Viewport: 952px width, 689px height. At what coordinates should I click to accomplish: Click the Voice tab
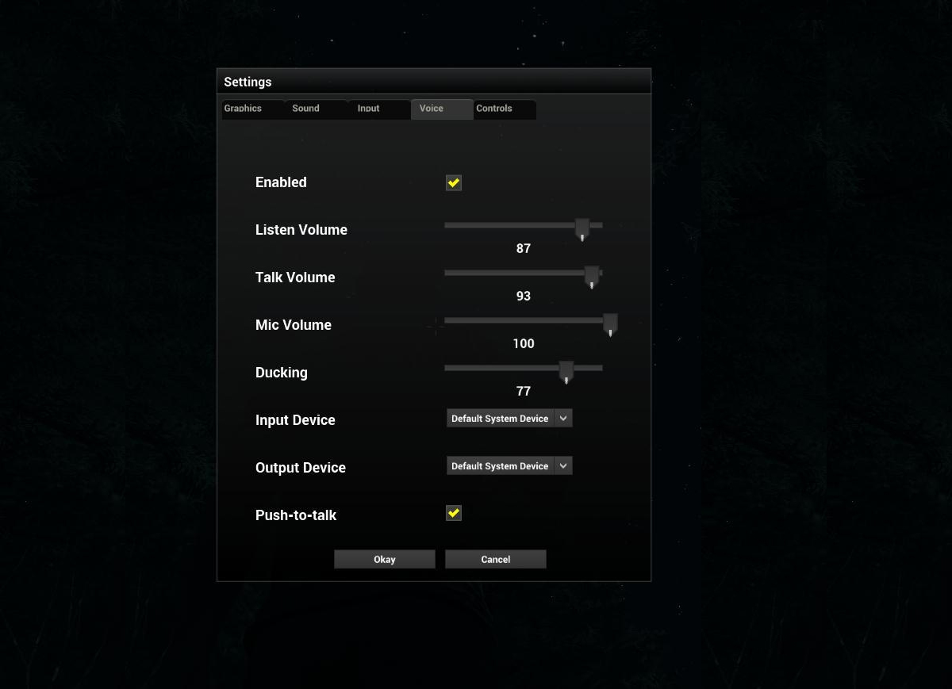click(432, 109)
